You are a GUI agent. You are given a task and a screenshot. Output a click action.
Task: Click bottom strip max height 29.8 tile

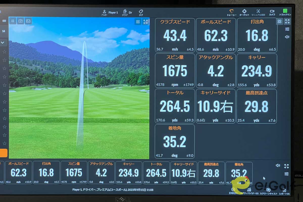point(211,173)
